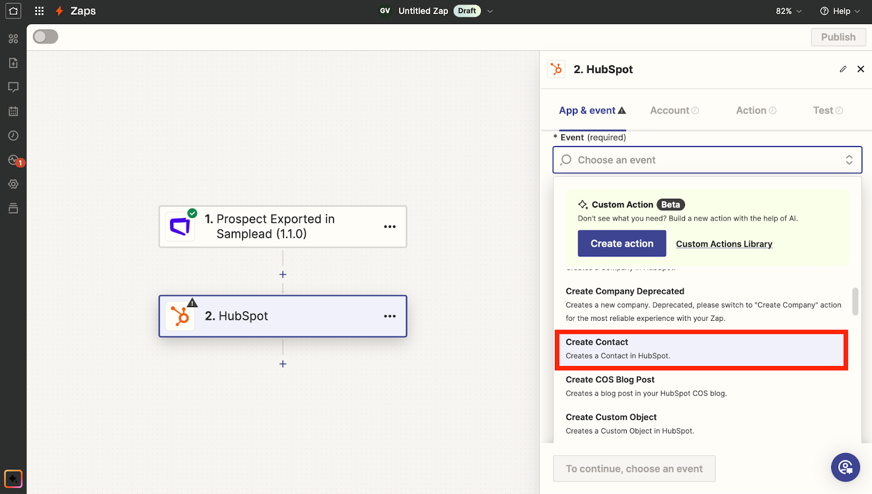Screen dimensions: 872x494
Task: Click the Beta badge next to Custom Action
Action: (x=670, y=205)
